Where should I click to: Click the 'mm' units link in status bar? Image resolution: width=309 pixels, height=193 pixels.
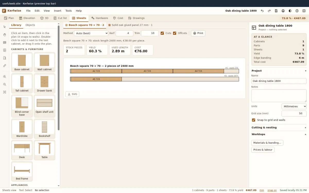[262, 190]
